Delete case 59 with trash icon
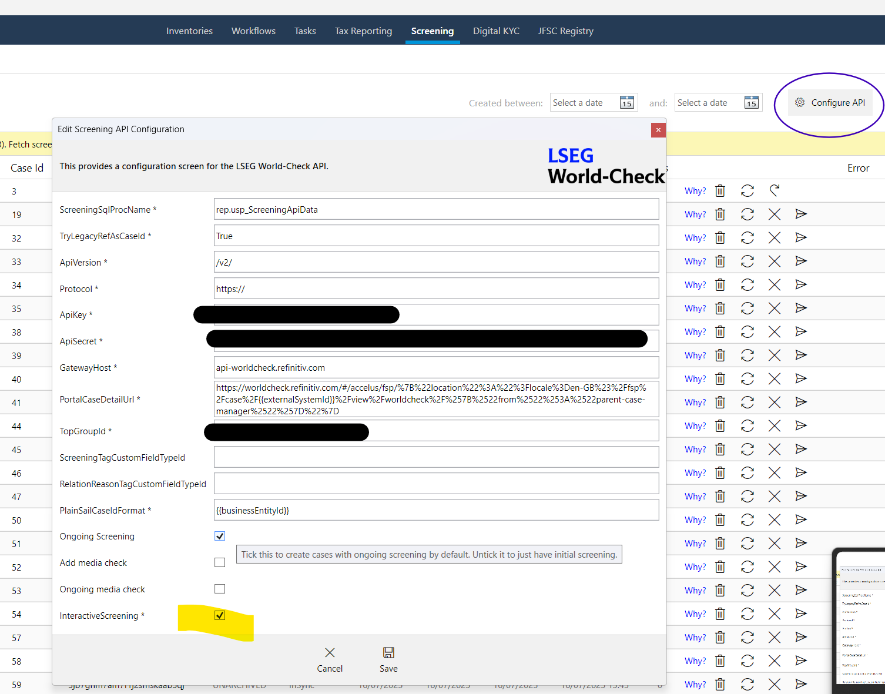The image size is (885, 694). click(720, 685)
